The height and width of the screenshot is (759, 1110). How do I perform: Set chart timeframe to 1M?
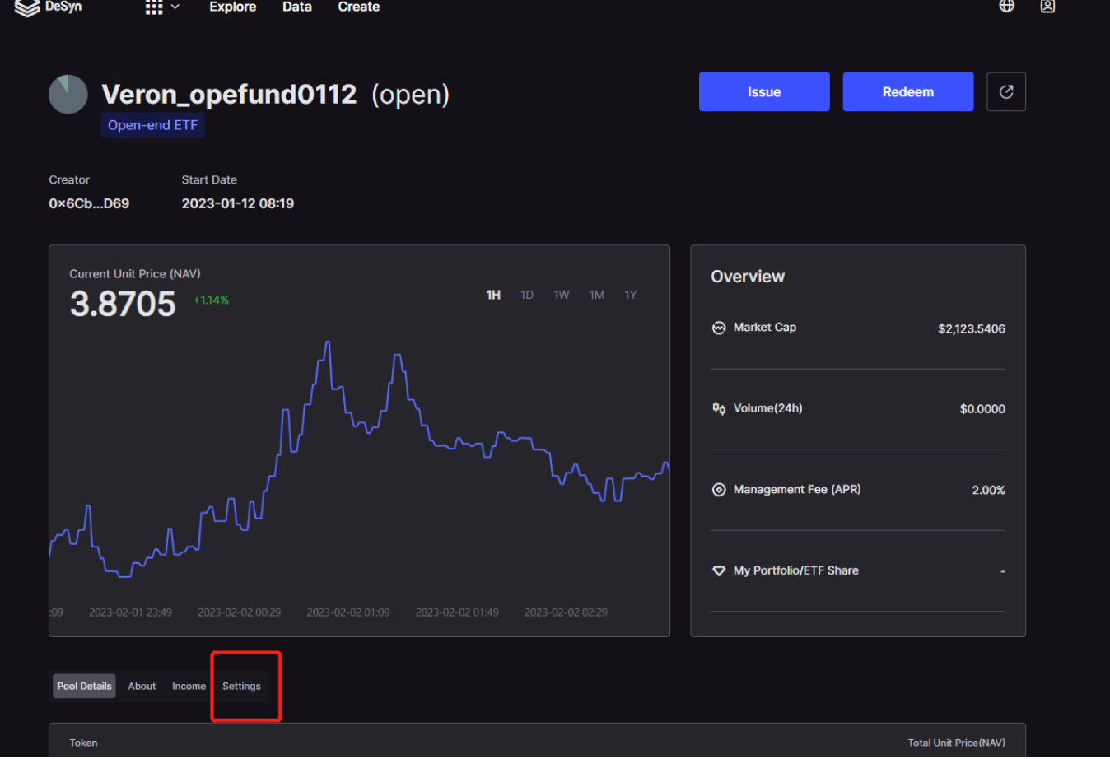(x=597, y=296)
